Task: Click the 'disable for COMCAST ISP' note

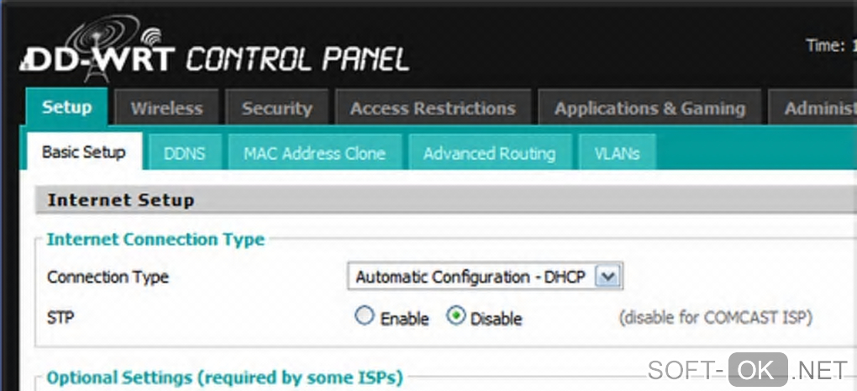Action: point(716,317)
